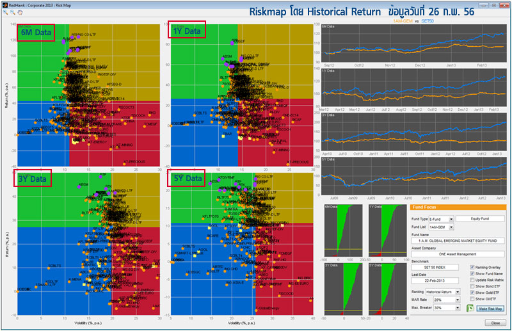Click the green Excel export icon
The width and height of the screenshot is (512, 331).
tap(470, 308)
